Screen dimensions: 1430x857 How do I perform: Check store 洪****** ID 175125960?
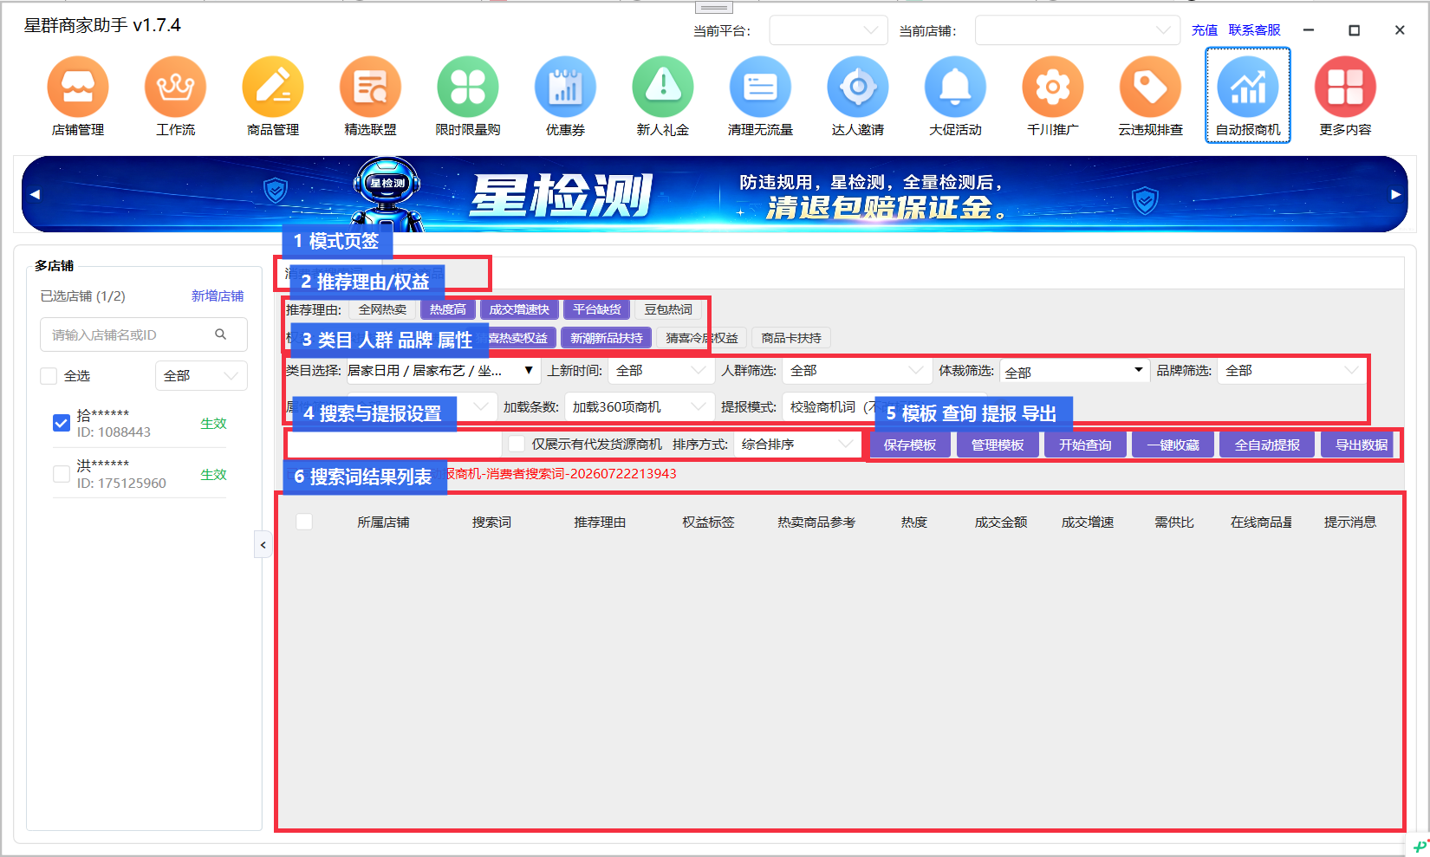point(62,474)
